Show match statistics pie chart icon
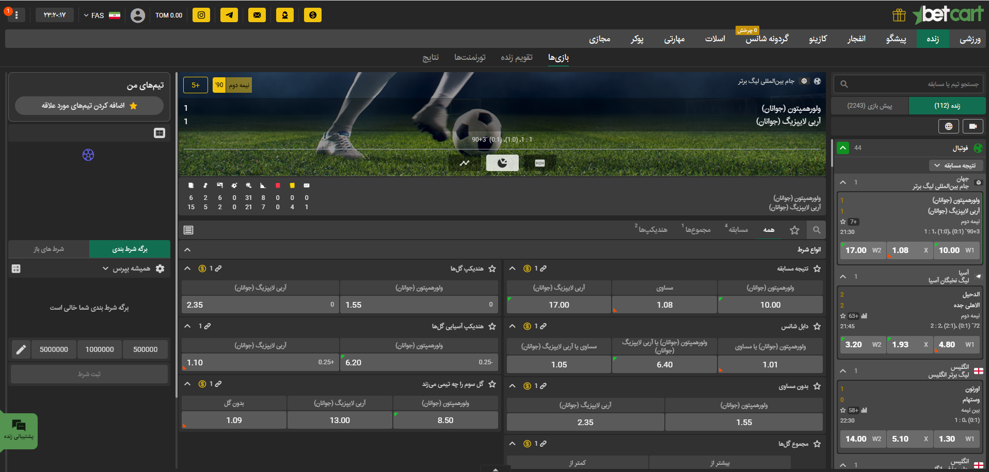Image resolution: width=989 pixels, height=472 pixels. 502,163
